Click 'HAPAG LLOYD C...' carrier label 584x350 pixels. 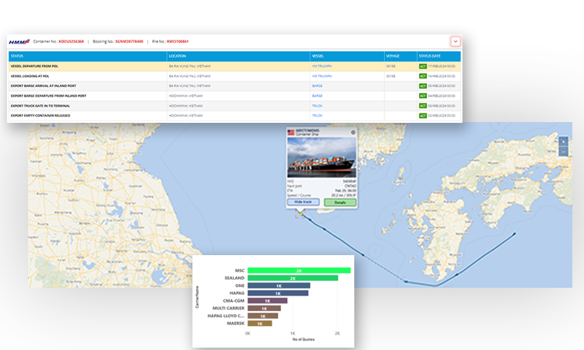(226, 316)
